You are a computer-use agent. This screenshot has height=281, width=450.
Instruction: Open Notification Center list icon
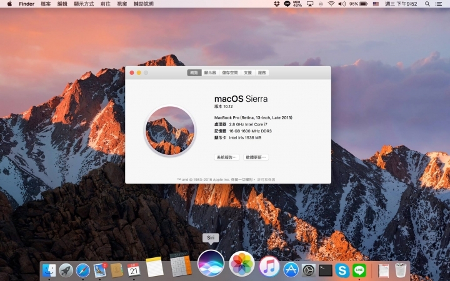438,4
